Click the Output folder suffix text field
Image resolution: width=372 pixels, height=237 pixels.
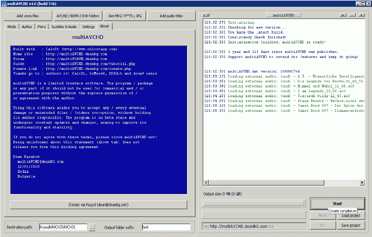(166, 227)
